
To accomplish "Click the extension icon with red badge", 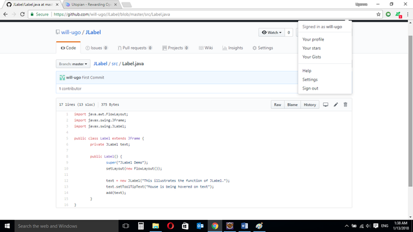I will coord(399,15).
